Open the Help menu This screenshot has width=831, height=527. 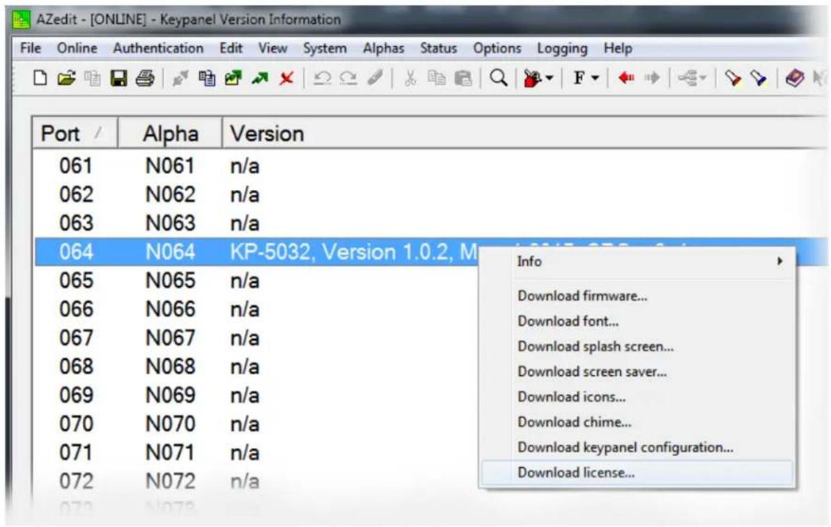[x=617, y=48]
